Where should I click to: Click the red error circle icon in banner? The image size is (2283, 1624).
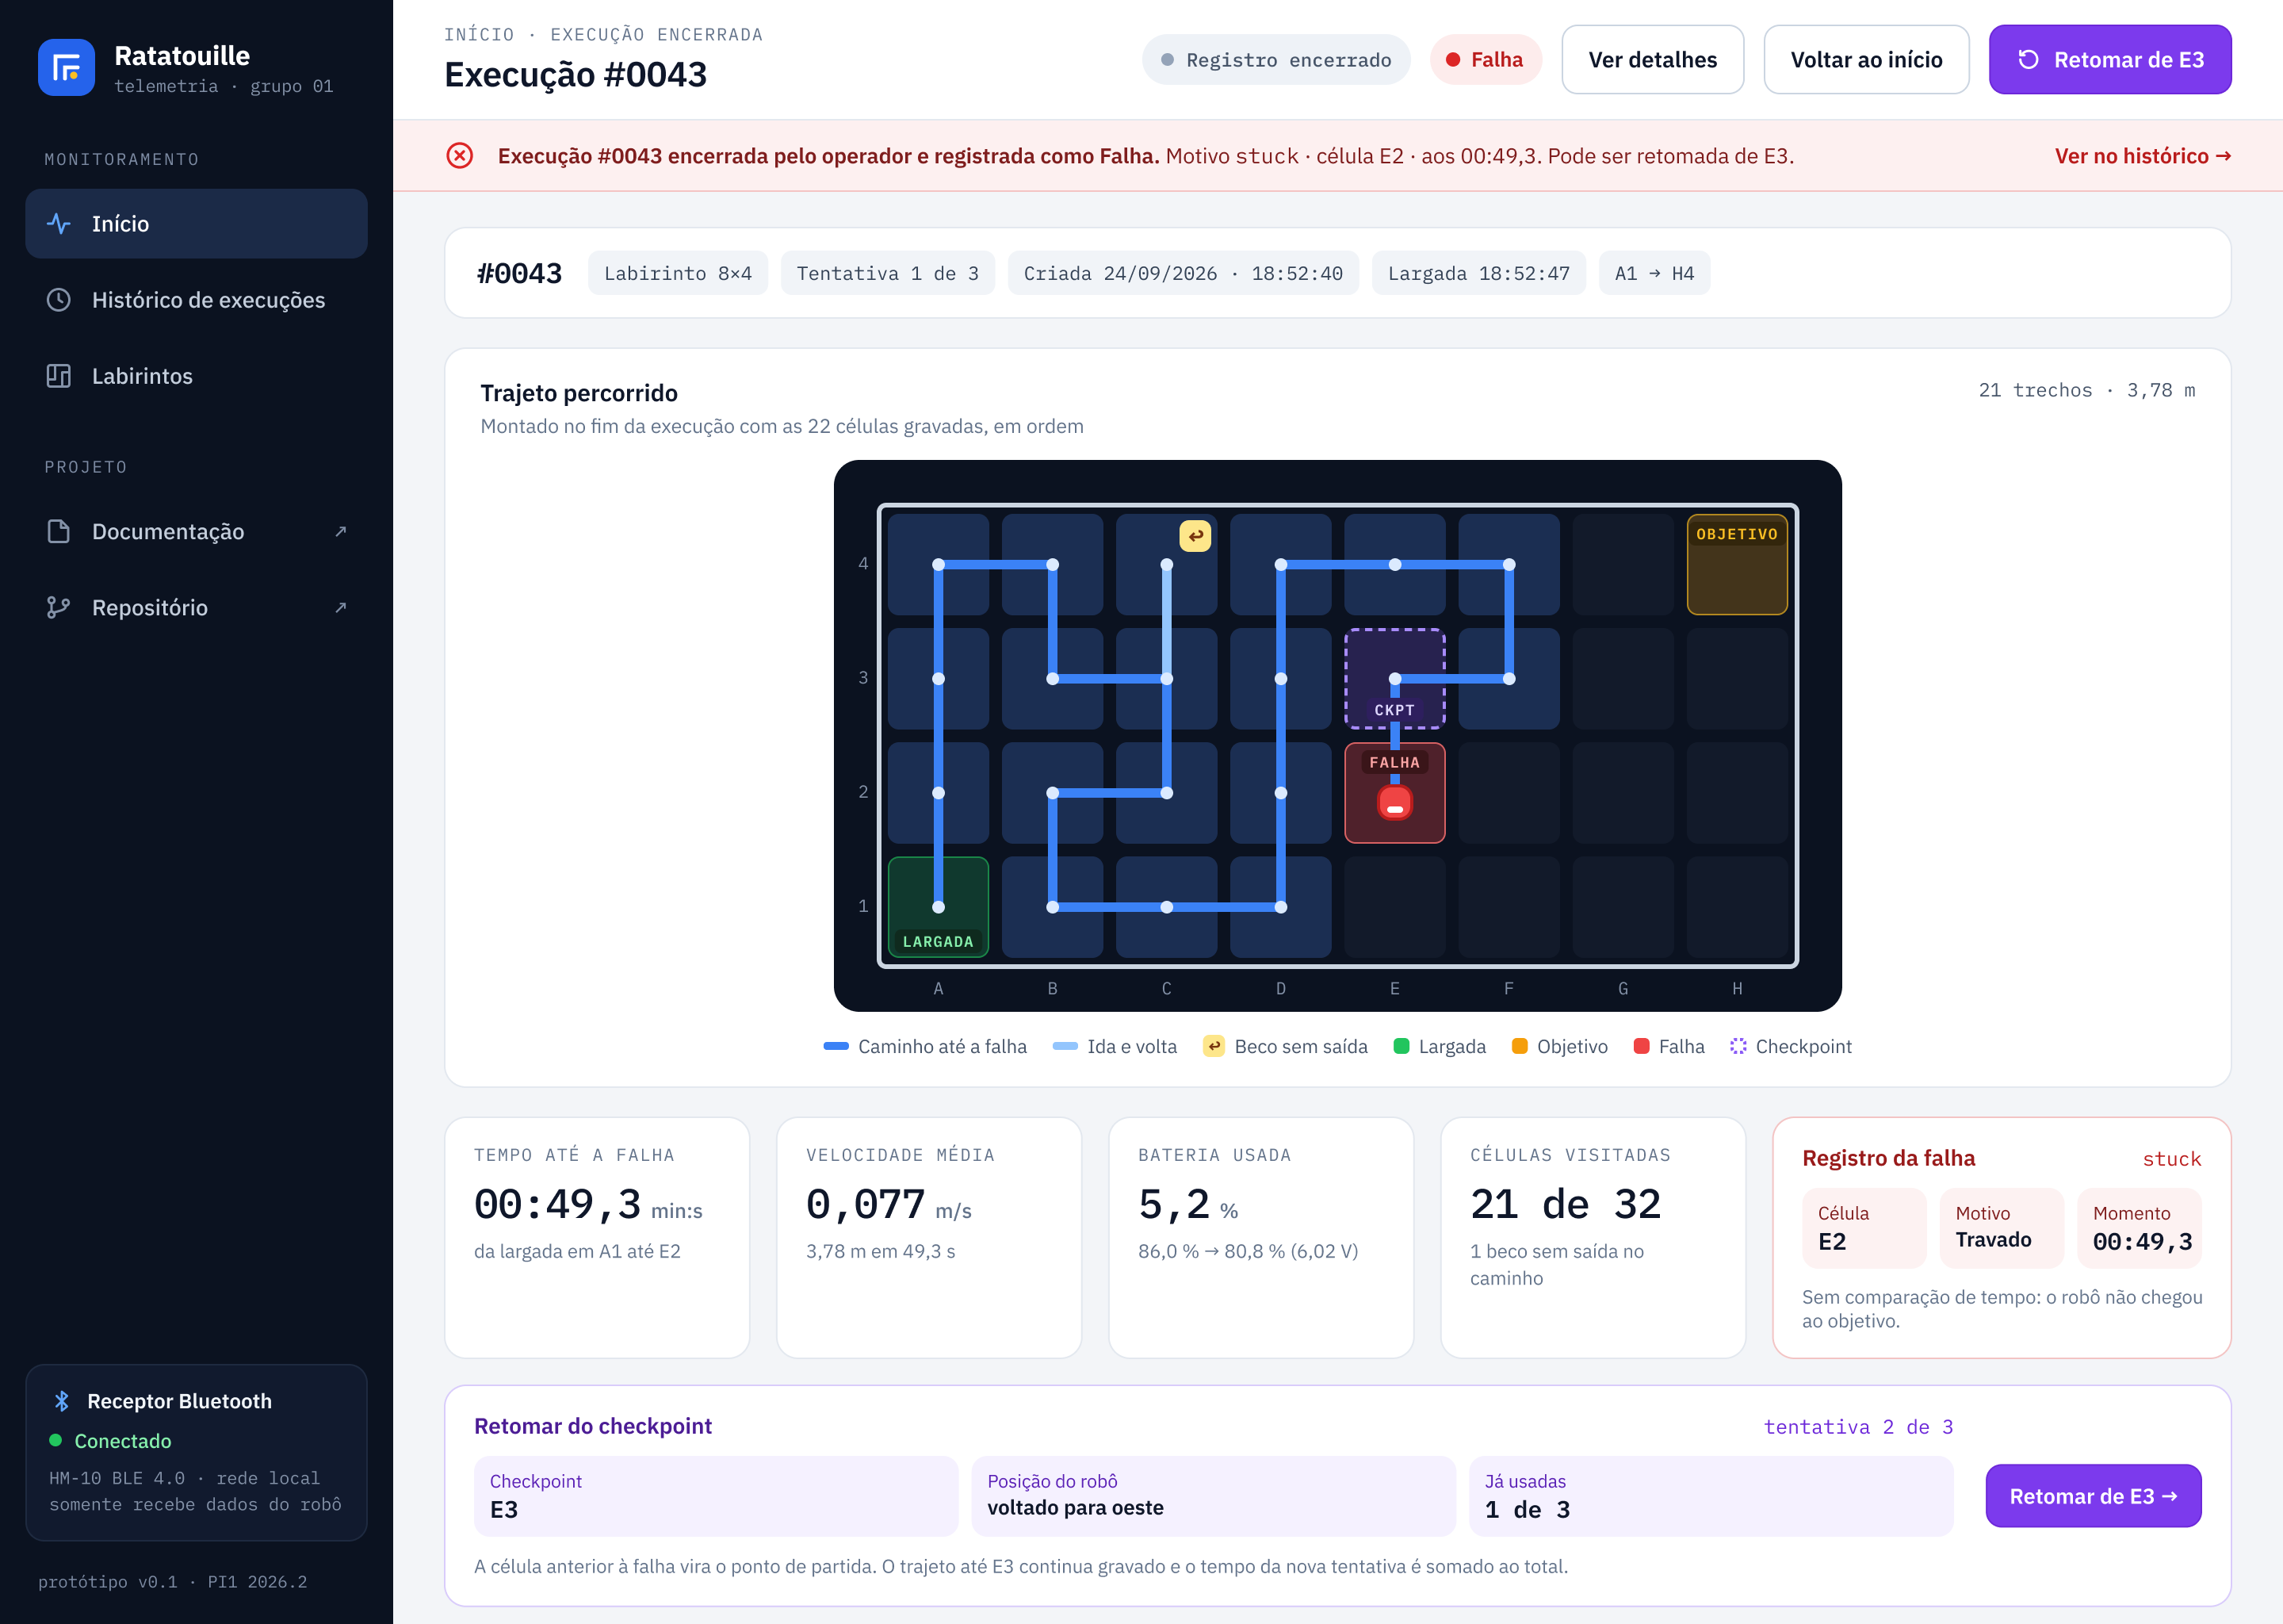460,156
